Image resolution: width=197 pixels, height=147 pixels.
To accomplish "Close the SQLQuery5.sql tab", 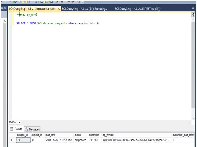I will pos(59,9).
